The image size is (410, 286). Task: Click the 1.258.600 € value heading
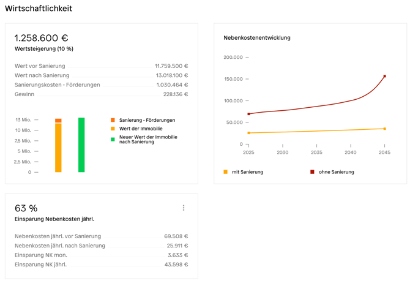(x=42, y=38)
